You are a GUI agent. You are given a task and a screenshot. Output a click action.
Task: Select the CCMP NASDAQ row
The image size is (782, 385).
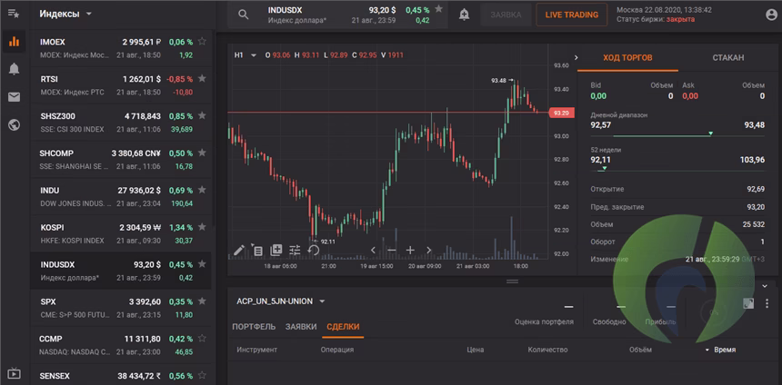pos(121,345)
